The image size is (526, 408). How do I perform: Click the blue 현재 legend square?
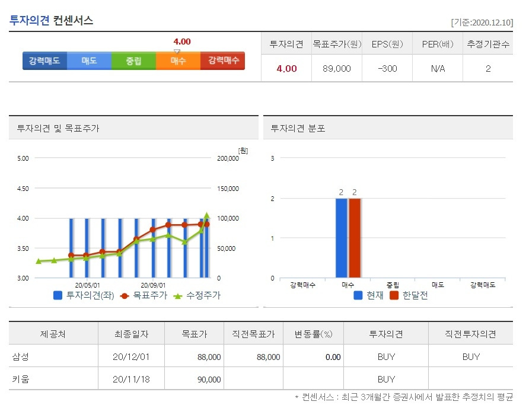click(358, 295)
